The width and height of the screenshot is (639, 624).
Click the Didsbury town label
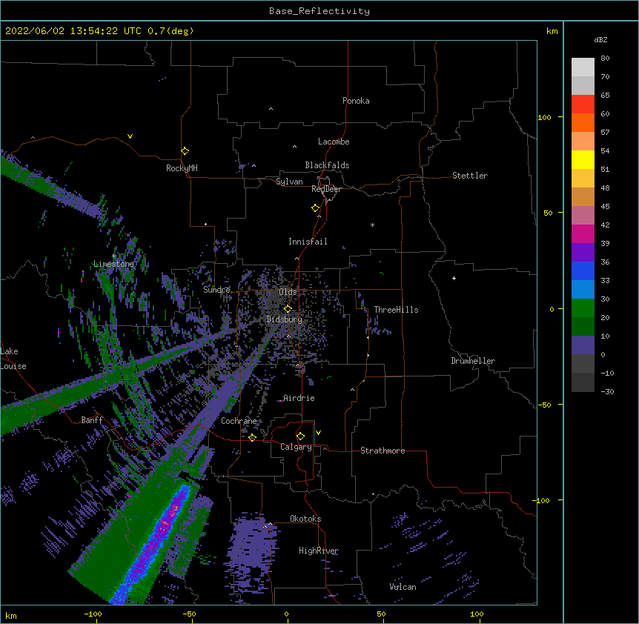click(x=285, y=319)
